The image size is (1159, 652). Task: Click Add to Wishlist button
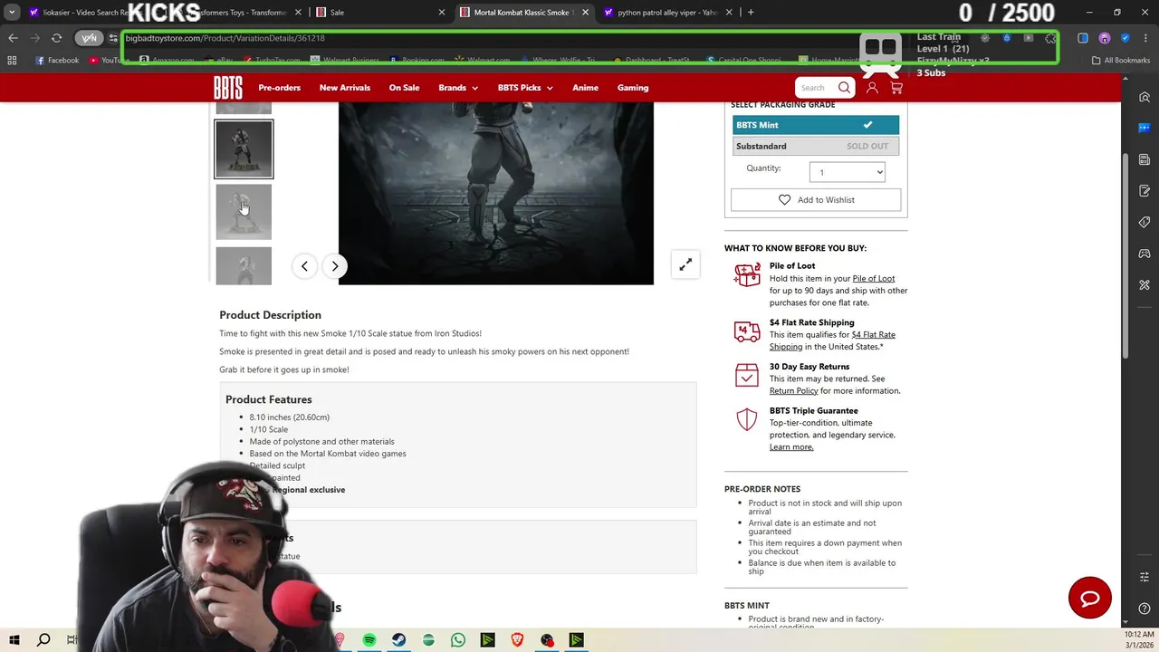click(816, 200)
